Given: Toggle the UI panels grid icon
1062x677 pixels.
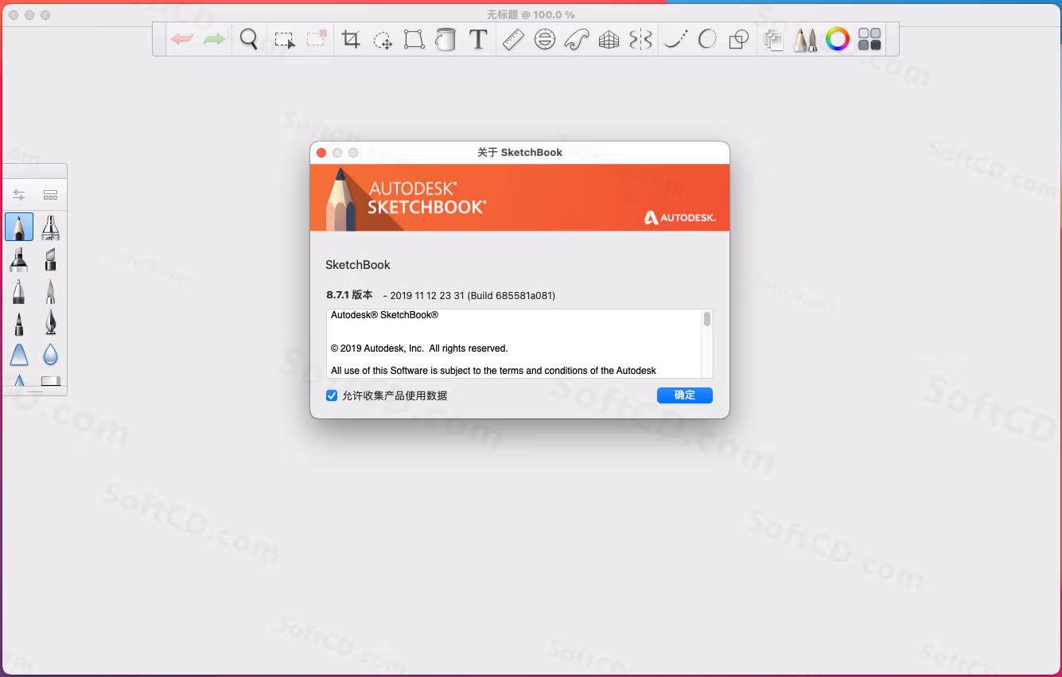Looking at the screenshot, I should click(870, 39).
